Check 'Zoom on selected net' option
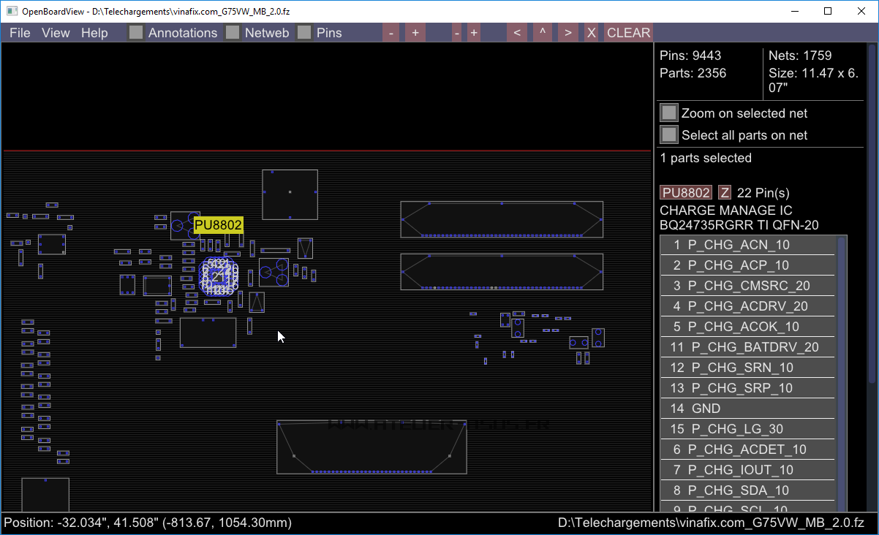Image resolution: width=879 pixels, height=535 pixels. click(669, 113)
